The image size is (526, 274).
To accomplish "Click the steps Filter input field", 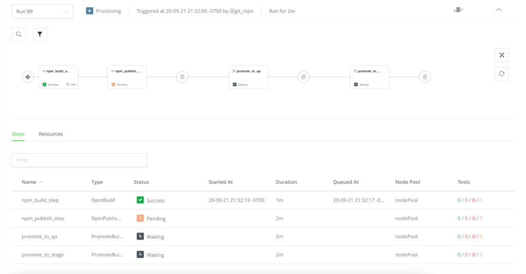I will click(80, 160).
